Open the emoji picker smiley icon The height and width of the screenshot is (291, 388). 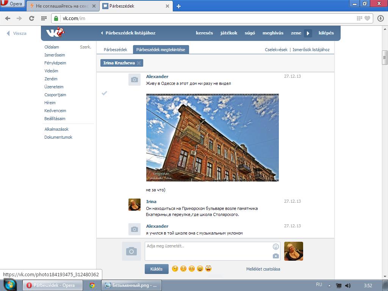coord(276,246)
